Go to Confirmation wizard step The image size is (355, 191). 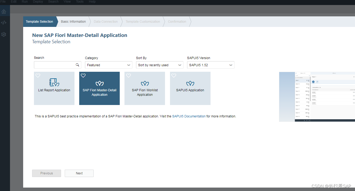tap(177, 22)
